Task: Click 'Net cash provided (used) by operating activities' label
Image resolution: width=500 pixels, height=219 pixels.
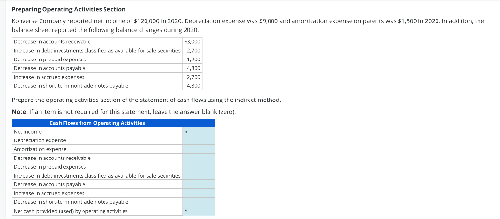Action: coord(70,211)
